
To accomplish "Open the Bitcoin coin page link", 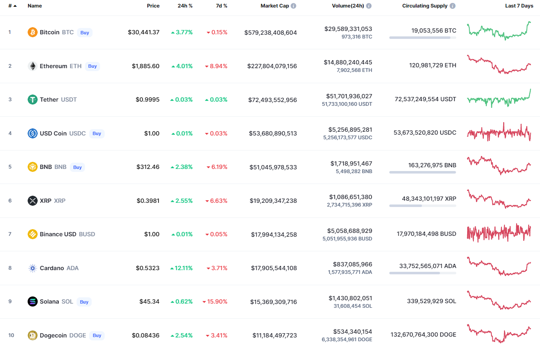I will click(x=49, y=32).
